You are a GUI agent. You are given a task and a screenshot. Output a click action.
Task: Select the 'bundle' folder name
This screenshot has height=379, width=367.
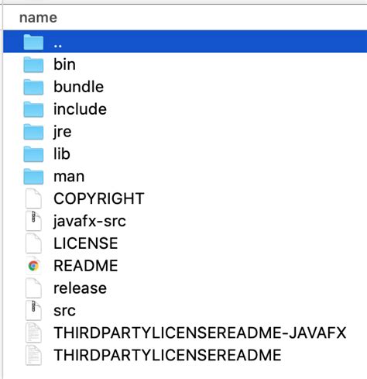tap(79, 87)
